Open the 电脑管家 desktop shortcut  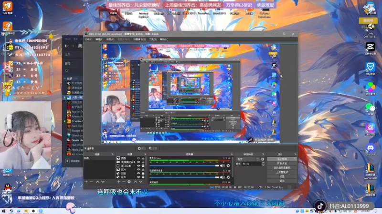click(x=371, y=68)
